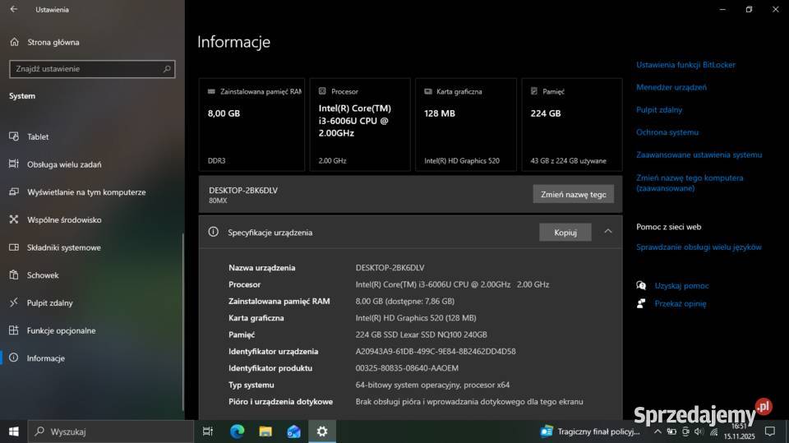789x443 pixels.
Task: Open the Windows Start menu
Action: coord(14,431)
